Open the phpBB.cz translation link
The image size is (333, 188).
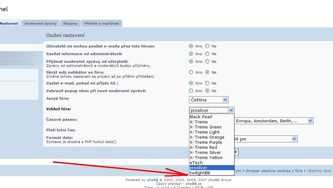193,184
